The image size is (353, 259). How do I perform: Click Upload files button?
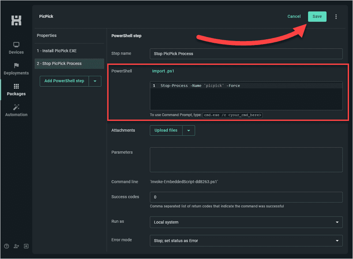tap(166, 131)
